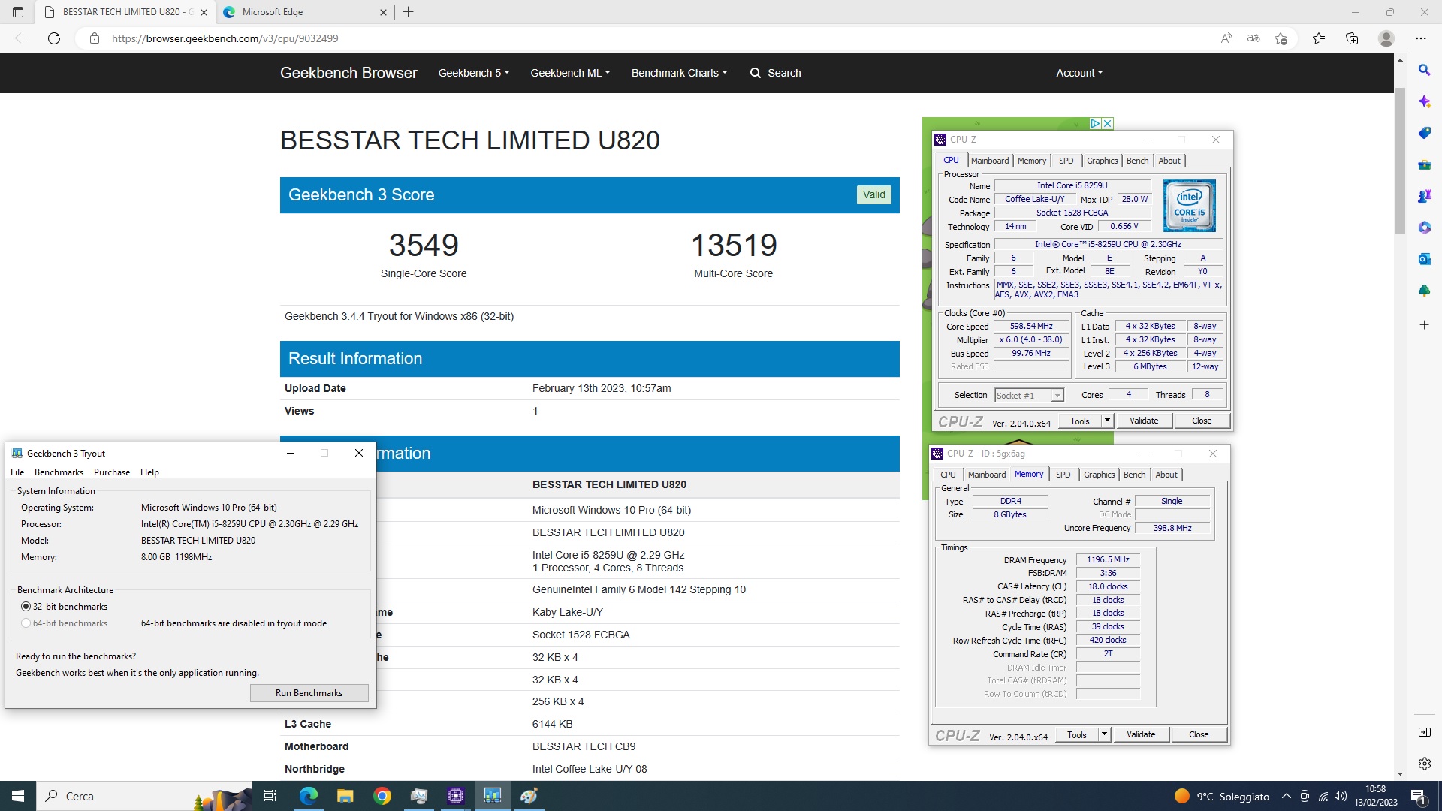Click the translate page icon
This screenshot has height=811, width=1442.
1253,38
